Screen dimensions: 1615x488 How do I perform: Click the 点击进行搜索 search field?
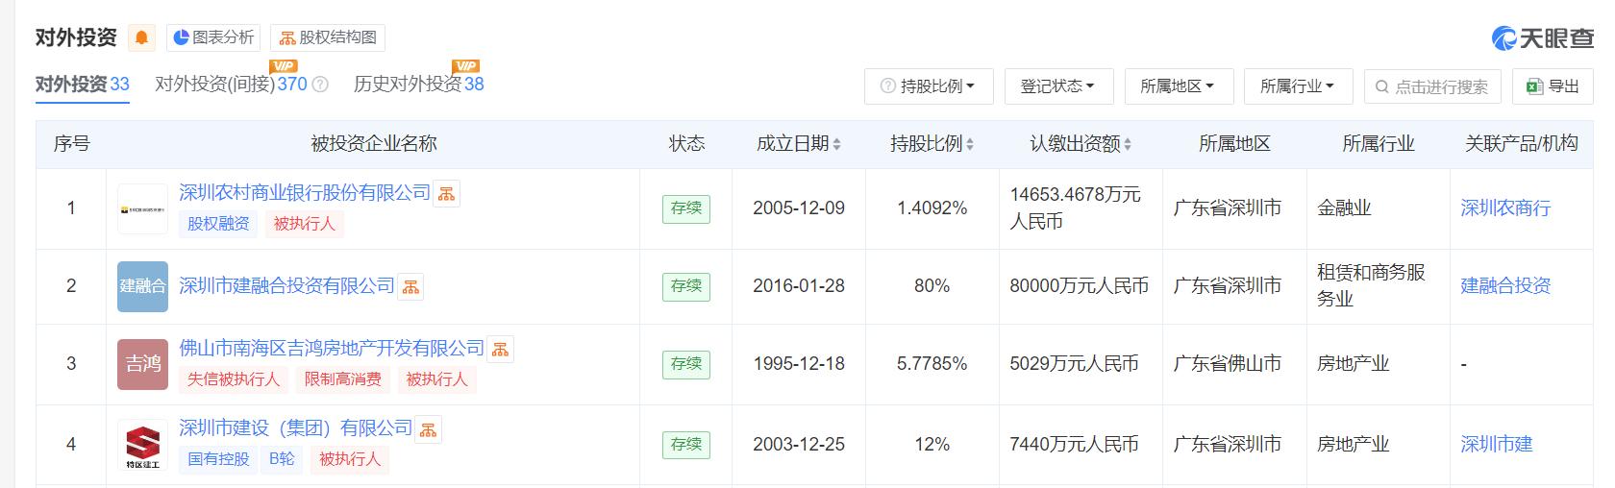pos(1433,86)
